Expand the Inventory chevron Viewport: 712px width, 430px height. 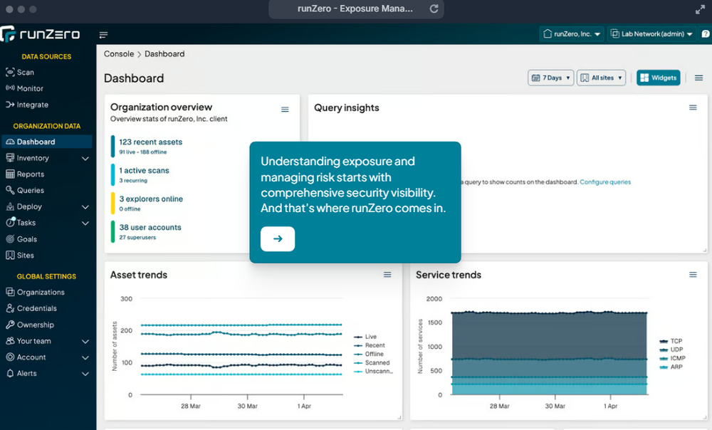click(85, 159)
